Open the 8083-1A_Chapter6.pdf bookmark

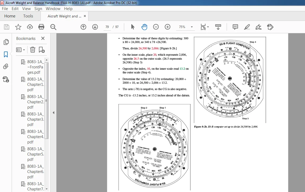(x=35, y=172)
